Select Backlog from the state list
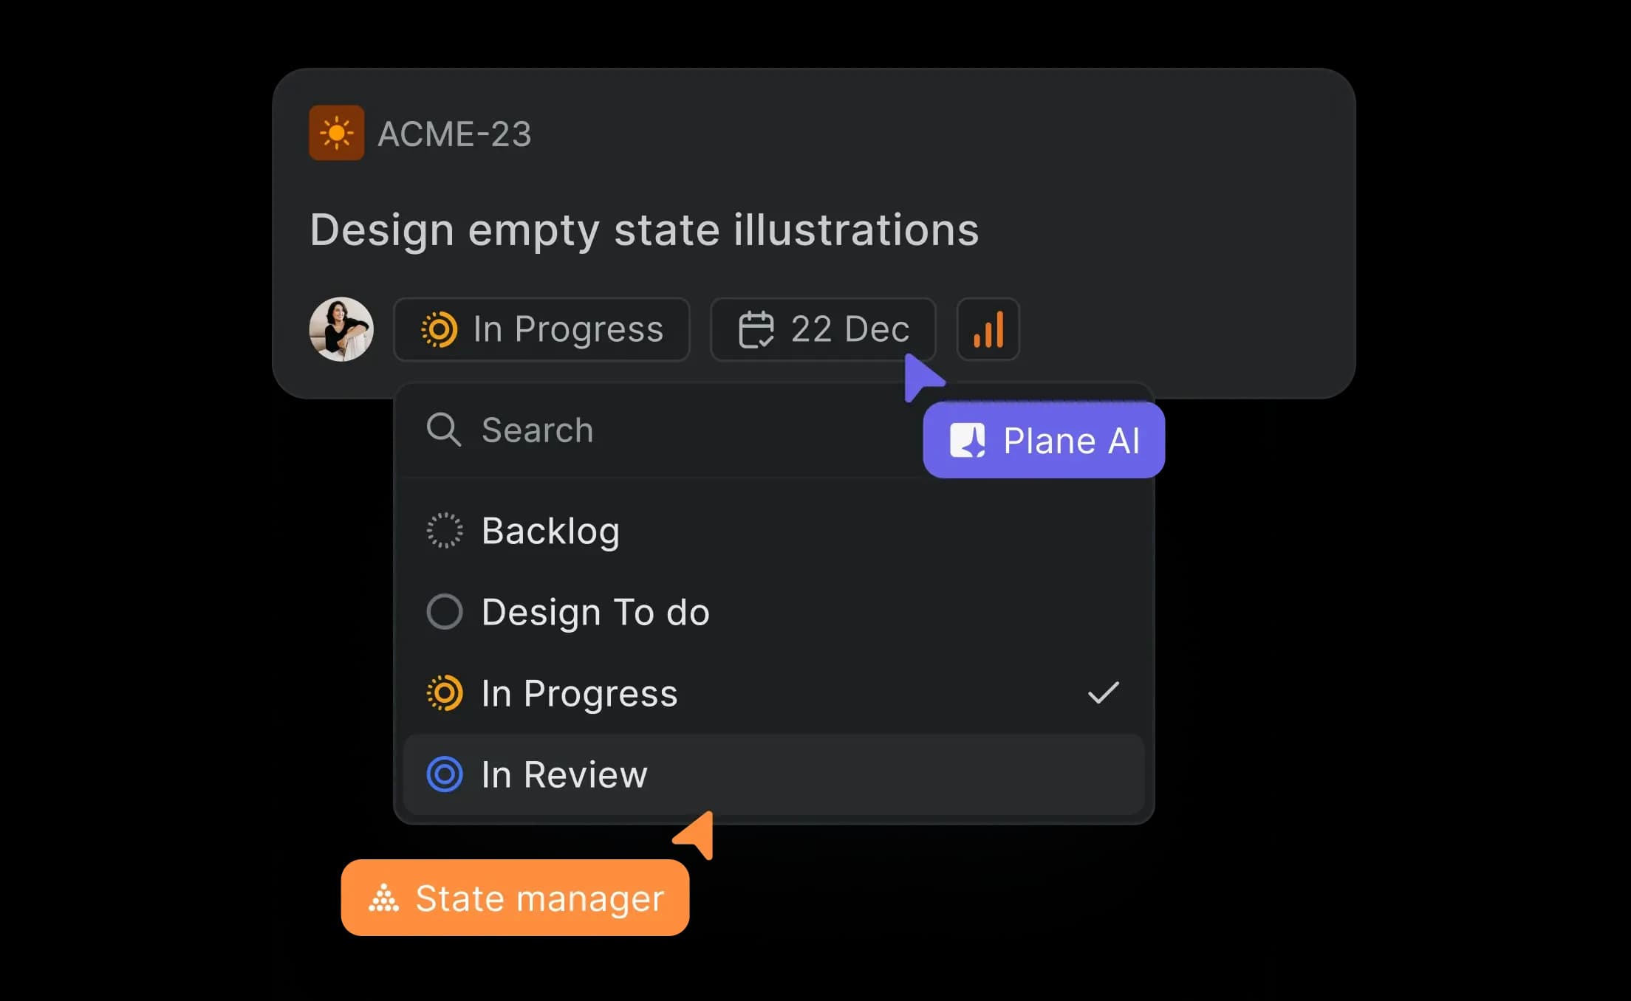This screenshot has height=1001, width=1631. point(551,530)
